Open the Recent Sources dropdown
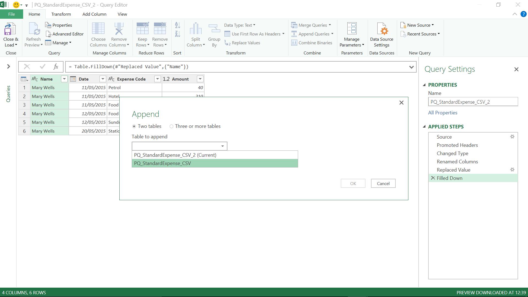This screenshot has width=528, height=297. (420, 34)
